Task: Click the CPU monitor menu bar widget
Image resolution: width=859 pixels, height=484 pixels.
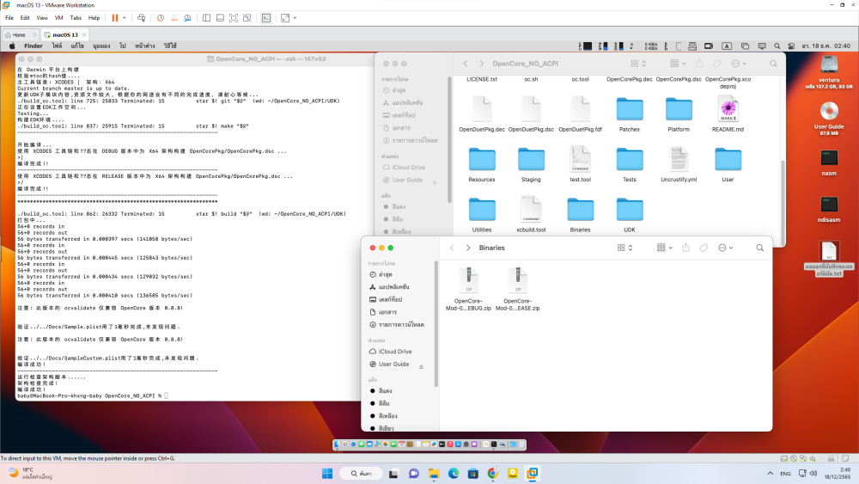Action: (x=585, y=46)
